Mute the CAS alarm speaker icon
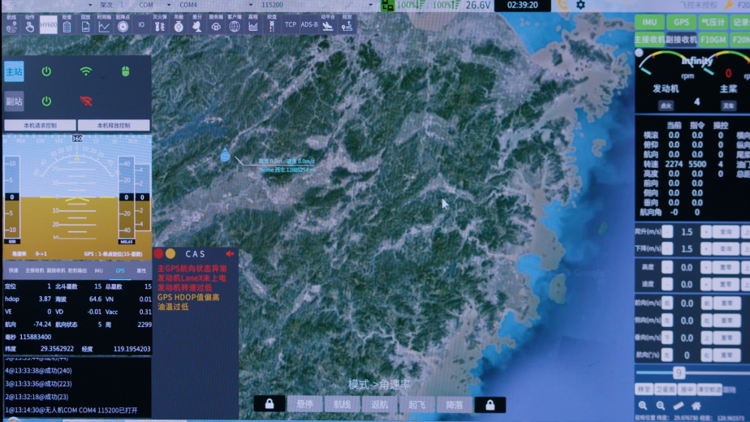The height and width of the screenshot is (422, 750). [x=230, y=254]
